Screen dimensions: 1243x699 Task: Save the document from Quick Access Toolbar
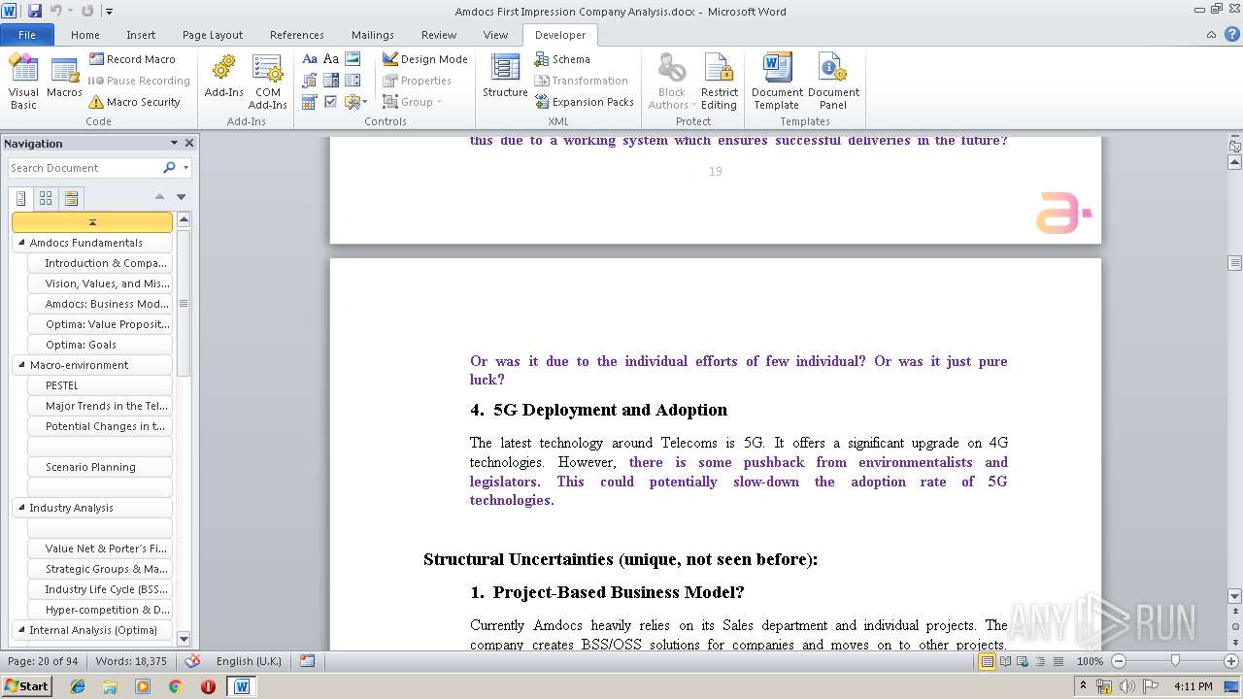[x=35, y=12]
